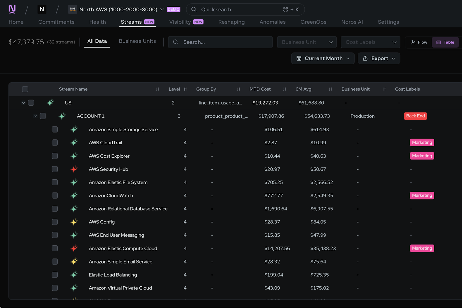Check the checkbox on the ACCOUNT 1 row
Viewport: 462px width, 308px height.
coord(42,116)
